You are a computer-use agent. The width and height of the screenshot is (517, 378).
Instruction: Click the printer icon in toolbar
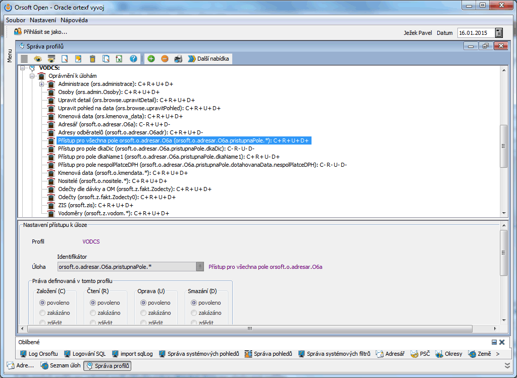point(178,59)
